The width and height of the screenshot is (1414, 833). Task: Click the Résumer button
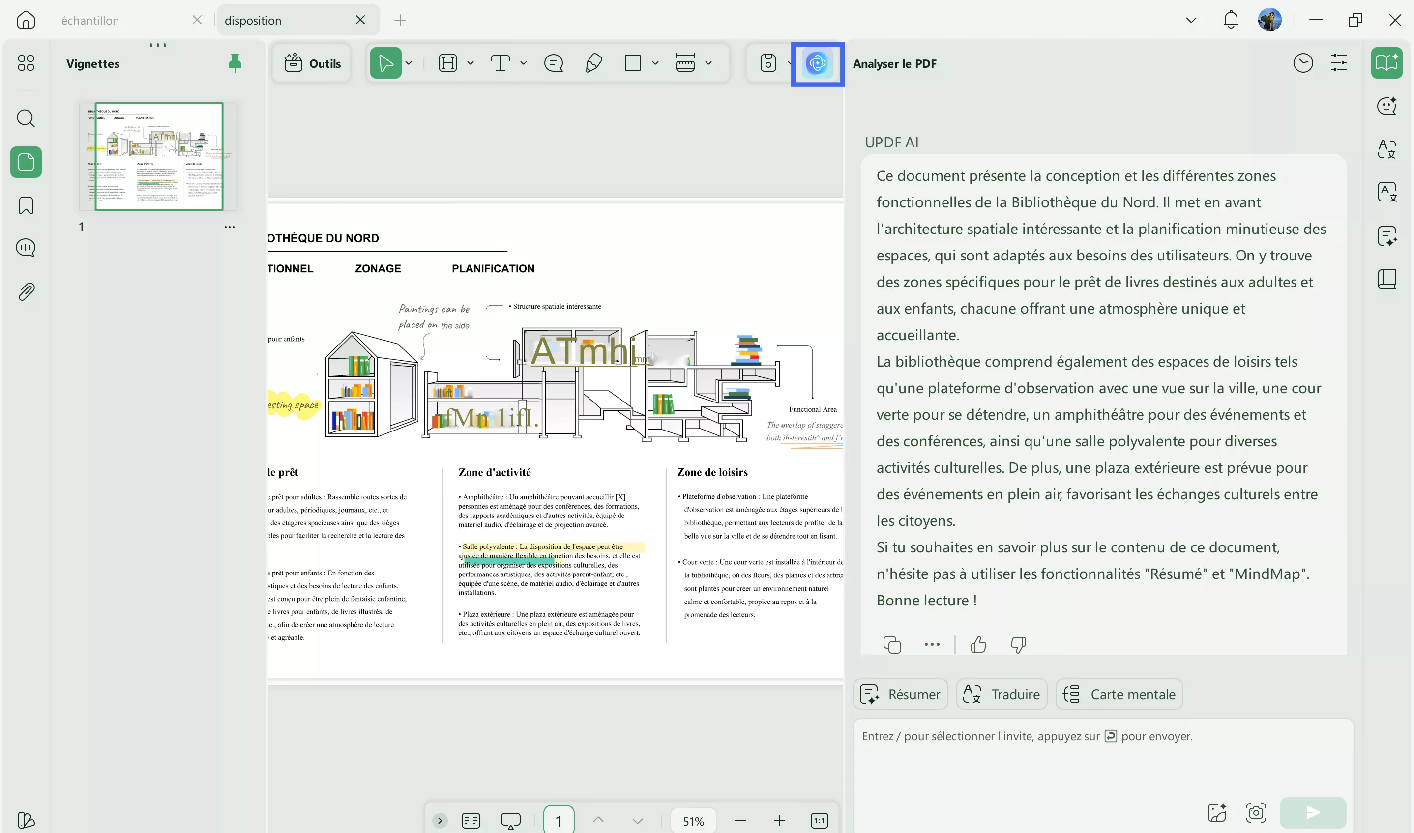pos(901,694)
